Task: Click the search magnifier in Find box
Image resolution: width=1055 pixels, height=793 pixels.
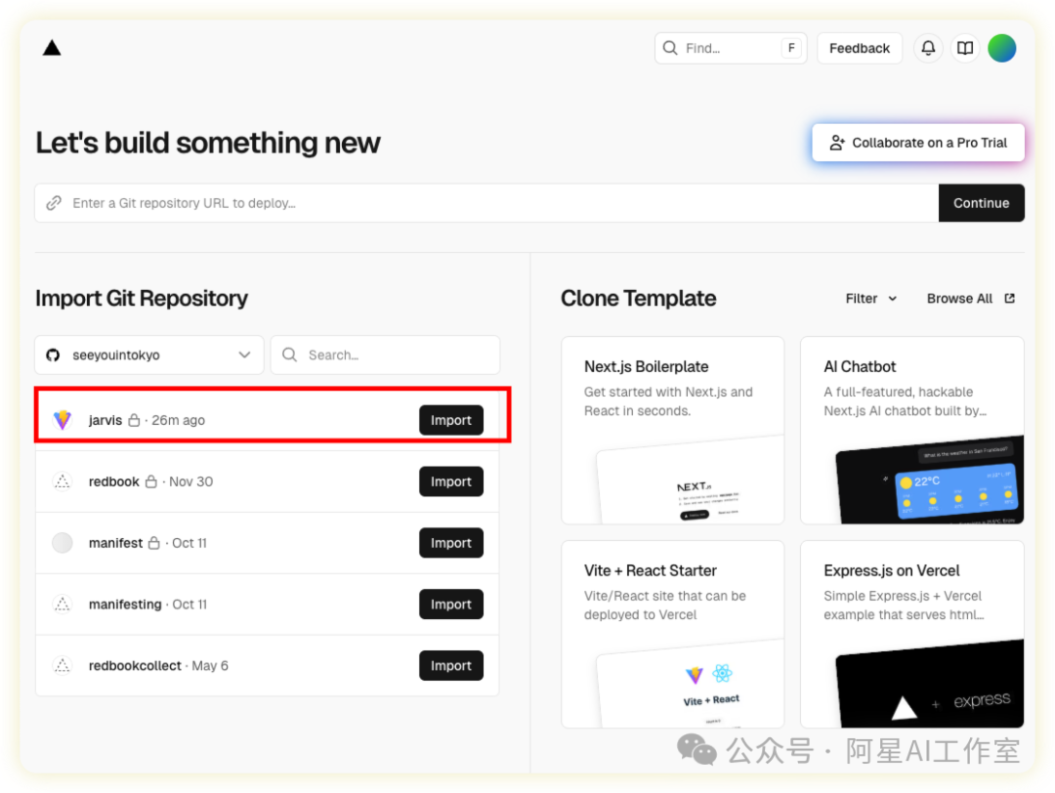Action: click(x=669, y=48)
